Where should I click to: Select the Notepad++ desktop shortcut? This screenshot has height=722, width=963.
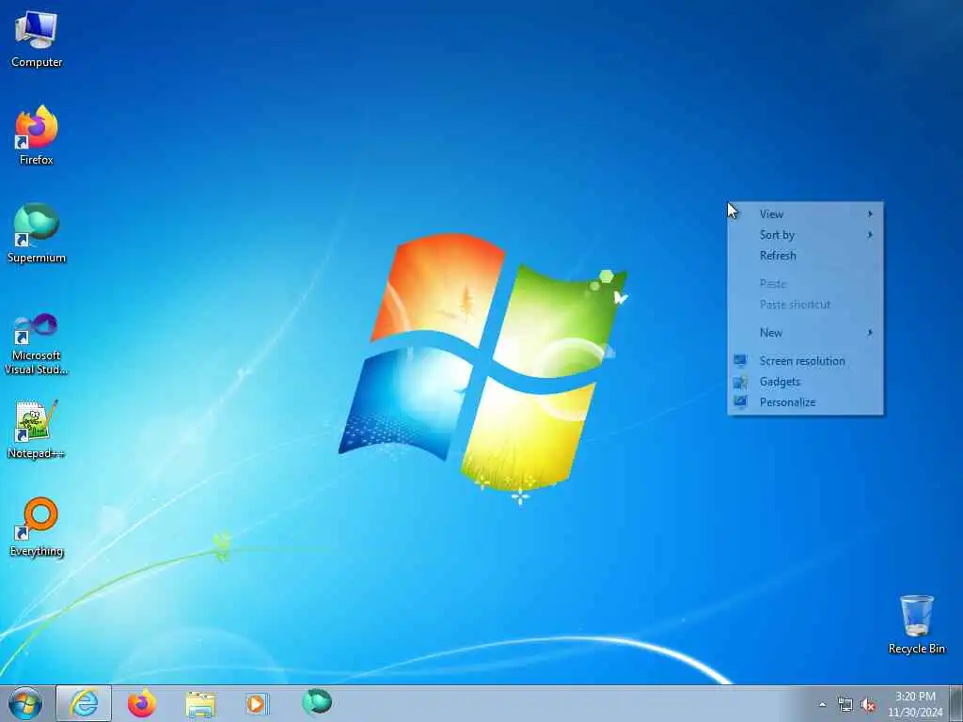(x=37, y=430)
